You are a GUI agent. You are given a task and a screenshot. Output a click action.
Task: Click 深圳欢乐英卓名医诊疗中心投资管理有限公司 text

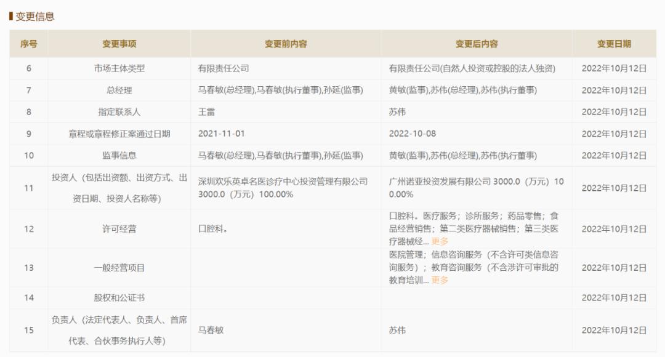pos(286,181)
